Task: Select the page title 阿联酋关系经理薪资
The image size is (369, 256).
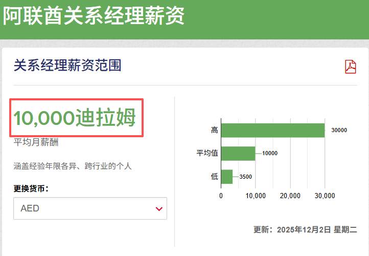Action: (x=94, y=16)
